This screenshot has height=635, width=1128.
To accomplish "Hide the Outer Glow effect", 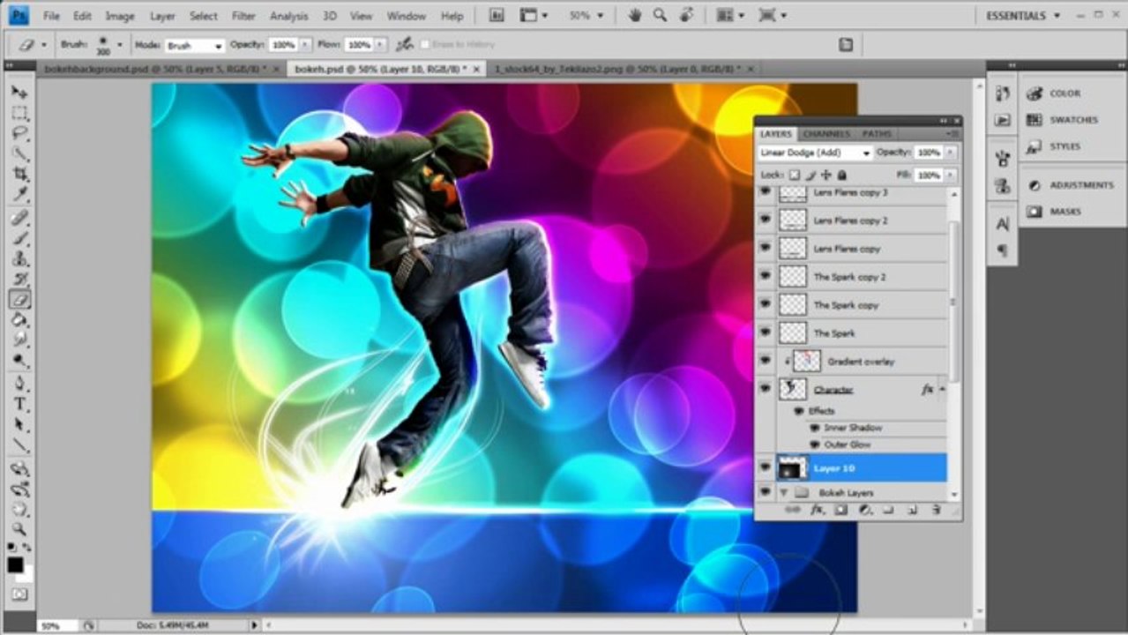I will (813, 444).
